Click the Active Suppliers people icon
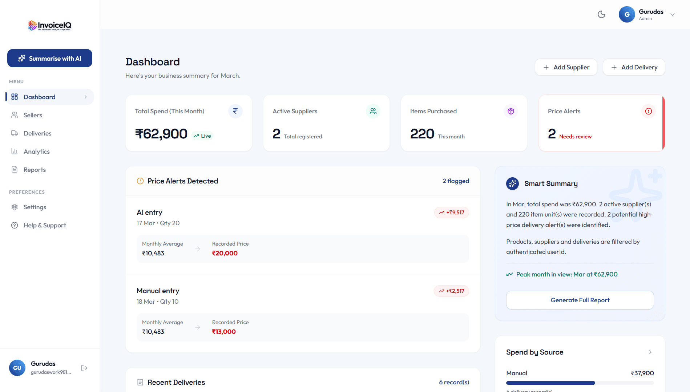Viewport: 690px width, 392px height. click(x=373, y=111)
